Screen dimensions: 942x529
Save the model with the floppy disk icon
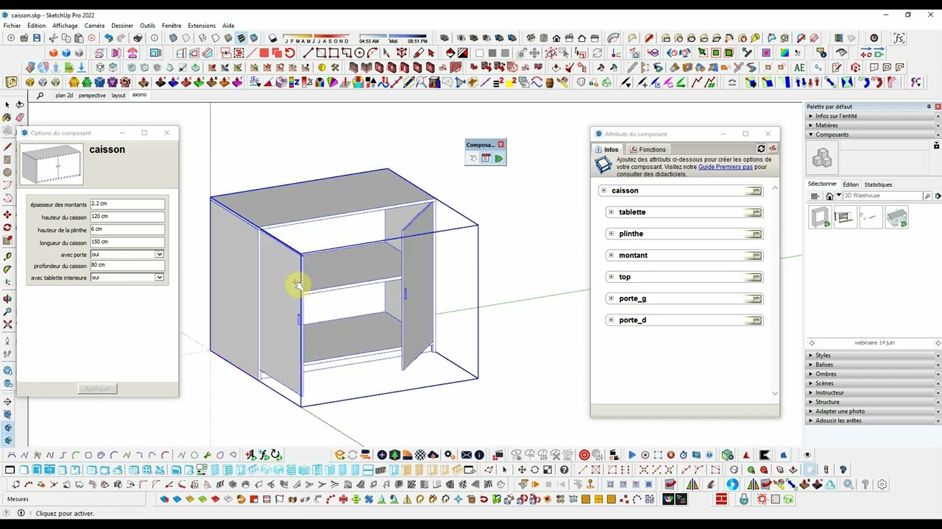[x=37, y=38]
